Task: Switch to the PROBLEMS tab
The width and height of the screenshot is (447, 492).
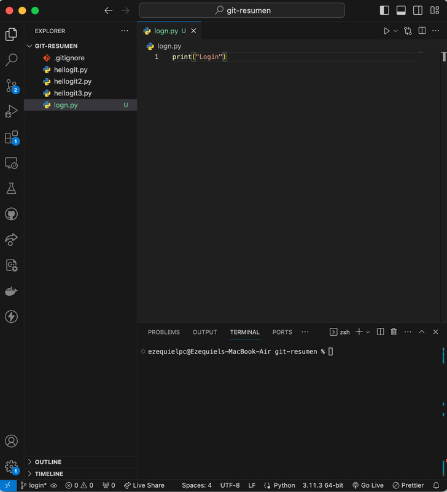Action: pos(164,332)
